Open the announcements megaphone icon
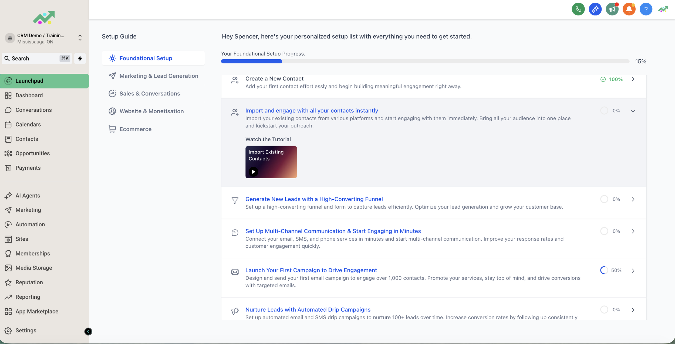675x344 pixels. coord(612,9)
